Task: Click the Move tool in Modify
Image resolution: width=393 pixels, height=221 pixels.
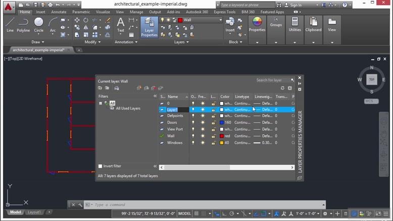Action: point(77,20)
